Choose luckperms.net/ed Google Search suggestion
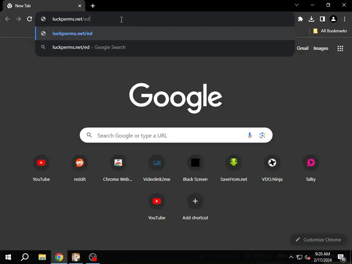 [165, 47]
